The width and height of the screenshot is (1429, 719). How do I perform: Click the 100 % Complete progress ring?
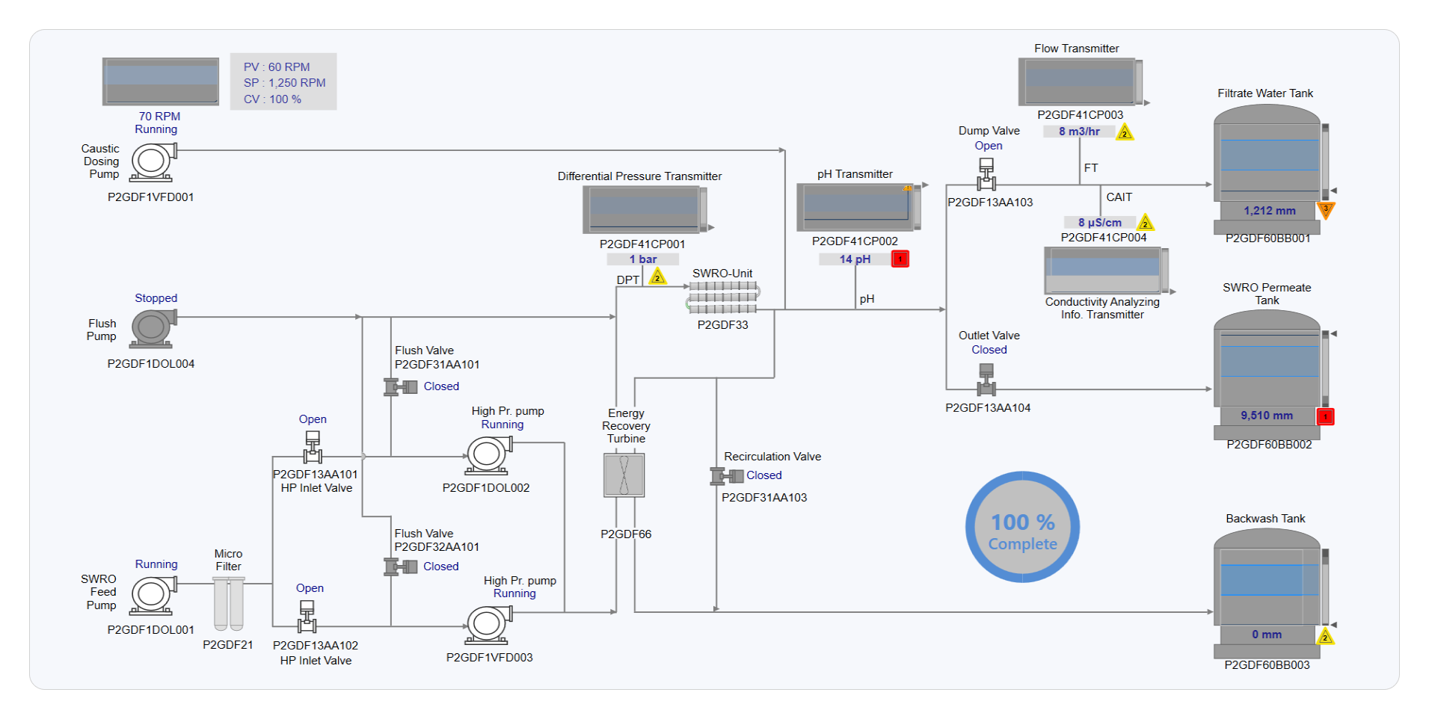point(1022,527)
